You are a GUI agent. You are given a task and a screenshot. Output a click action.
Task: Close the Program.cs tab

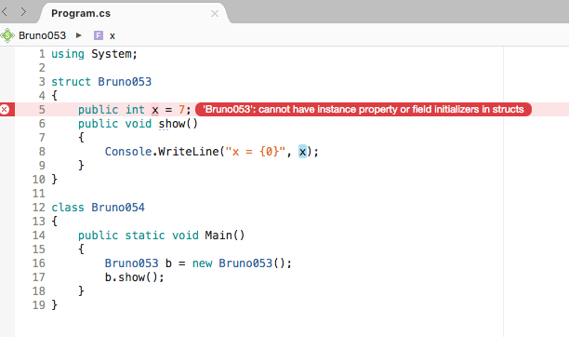[x=215, y=14]
